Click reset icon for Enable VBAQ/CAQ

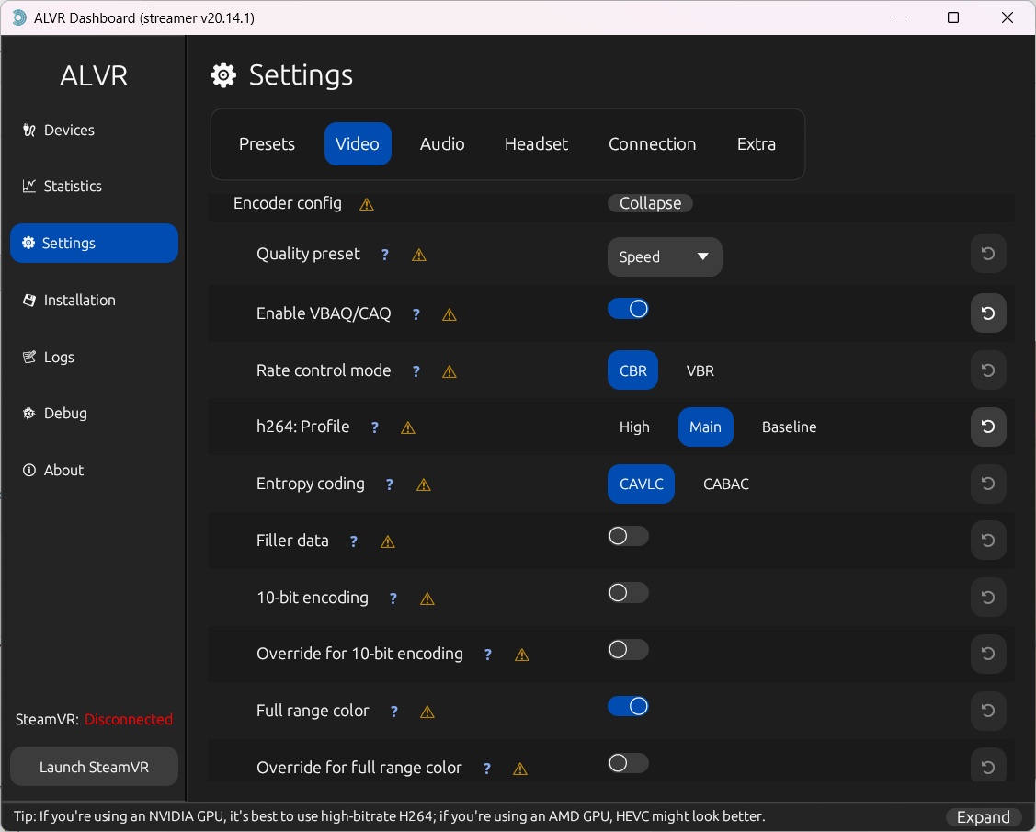(988, 313)
